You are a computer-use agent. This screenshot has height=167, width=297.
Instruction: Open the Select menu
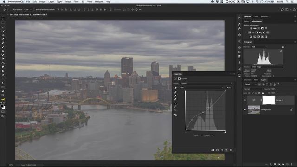coord(67,2)
